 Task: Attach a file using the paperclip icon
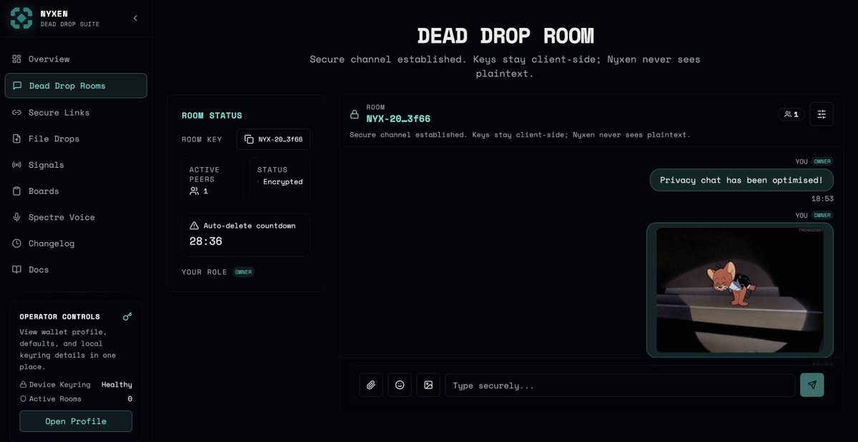[371, 385]
